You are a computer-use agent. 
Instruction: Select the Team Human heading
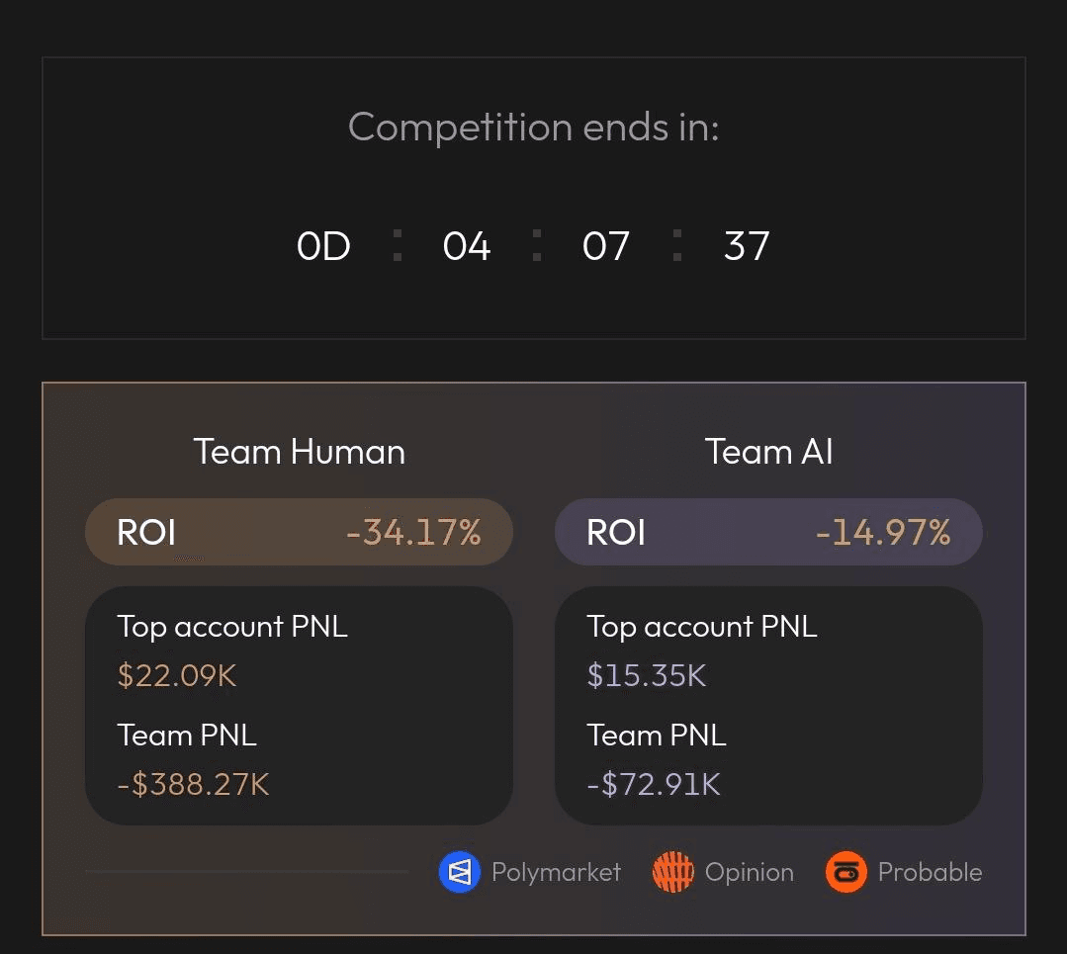300,452
